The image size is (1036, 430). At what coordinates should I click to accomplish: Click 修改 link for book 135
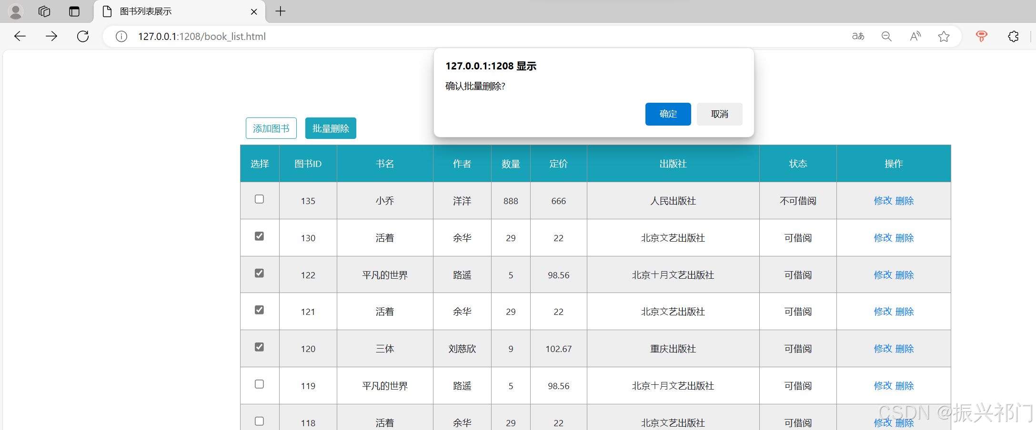point(883,201)
